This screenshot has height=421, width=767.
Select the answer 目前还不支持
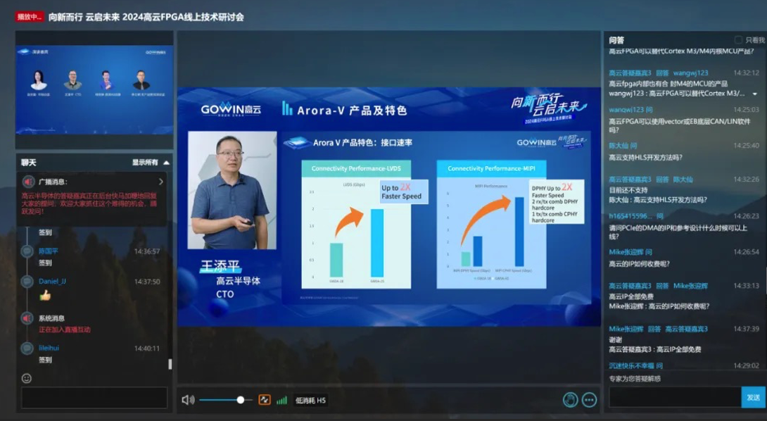pos(628,190)
